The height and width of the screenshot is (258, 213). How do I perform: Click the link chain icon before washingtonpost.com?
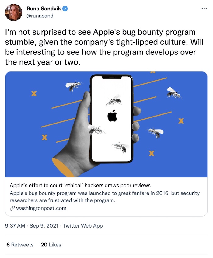pos(12,208)
